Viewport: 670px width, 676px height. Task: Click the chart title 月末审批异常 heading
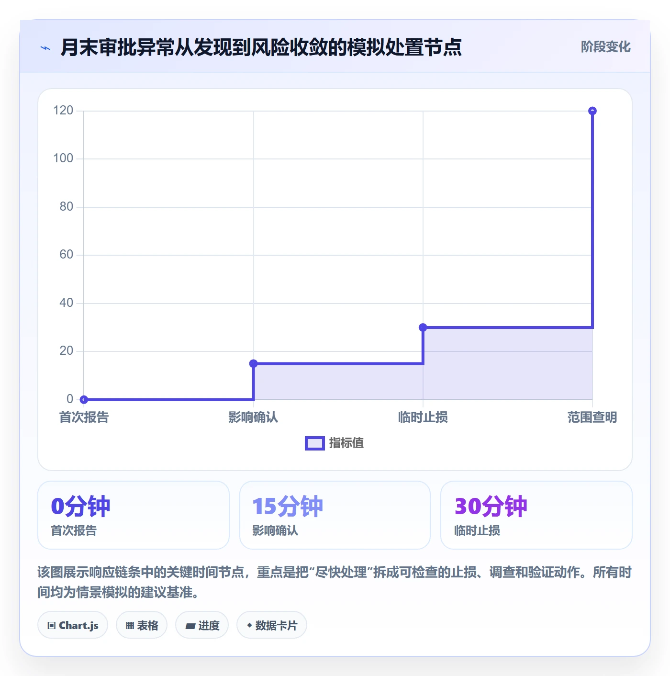click(261, 47)
